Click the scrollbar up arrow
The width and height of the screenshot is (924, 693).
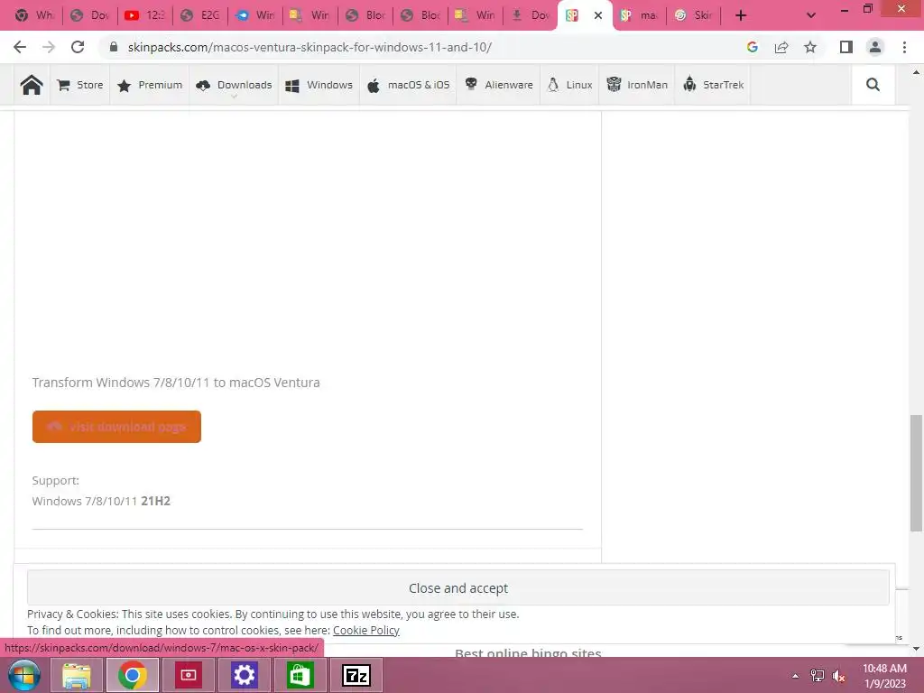tap(916, 72)
